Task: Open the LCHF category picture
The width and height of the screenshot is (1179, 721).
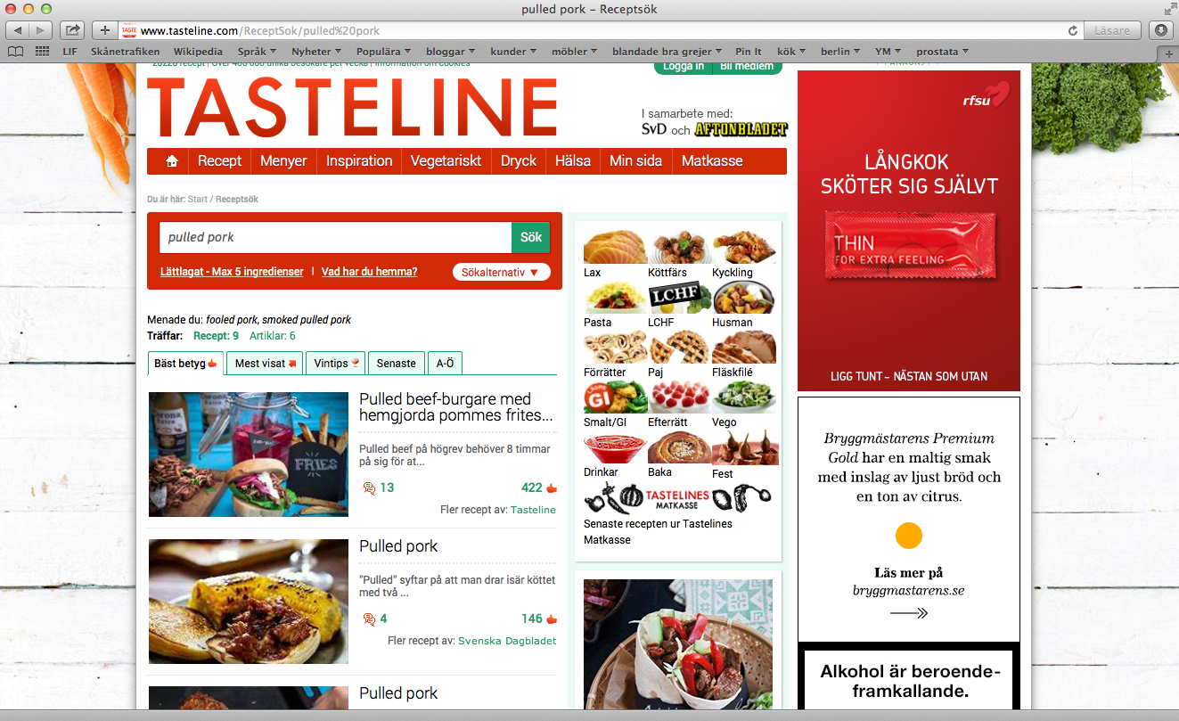Action: coord(680,297)
